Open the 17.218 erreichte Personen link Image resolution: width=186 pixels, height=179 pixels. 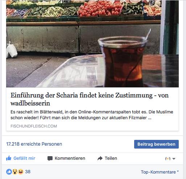[34, 144]
